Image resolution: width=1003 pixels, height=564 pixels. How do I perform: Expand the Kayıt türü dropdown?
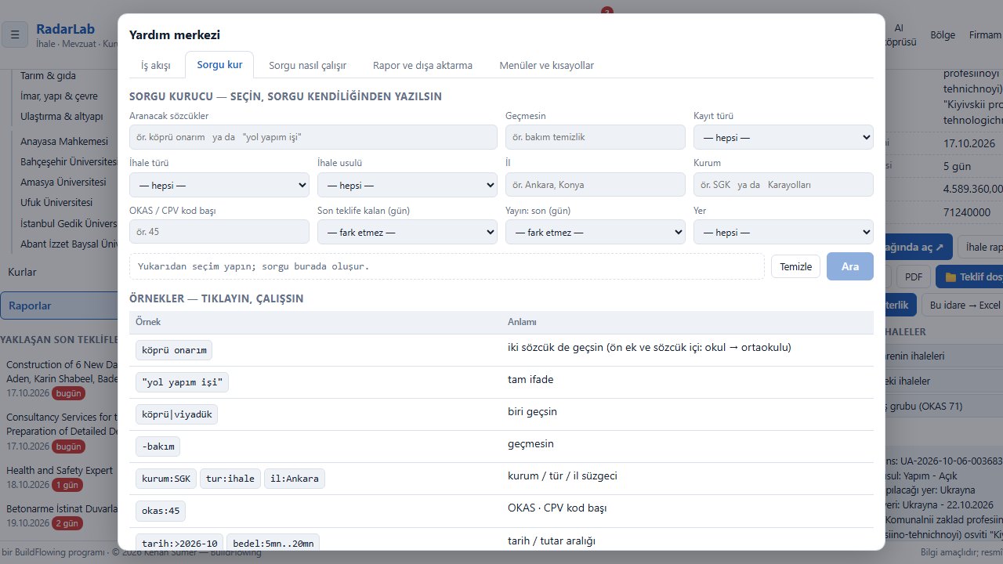click(784, 137)
